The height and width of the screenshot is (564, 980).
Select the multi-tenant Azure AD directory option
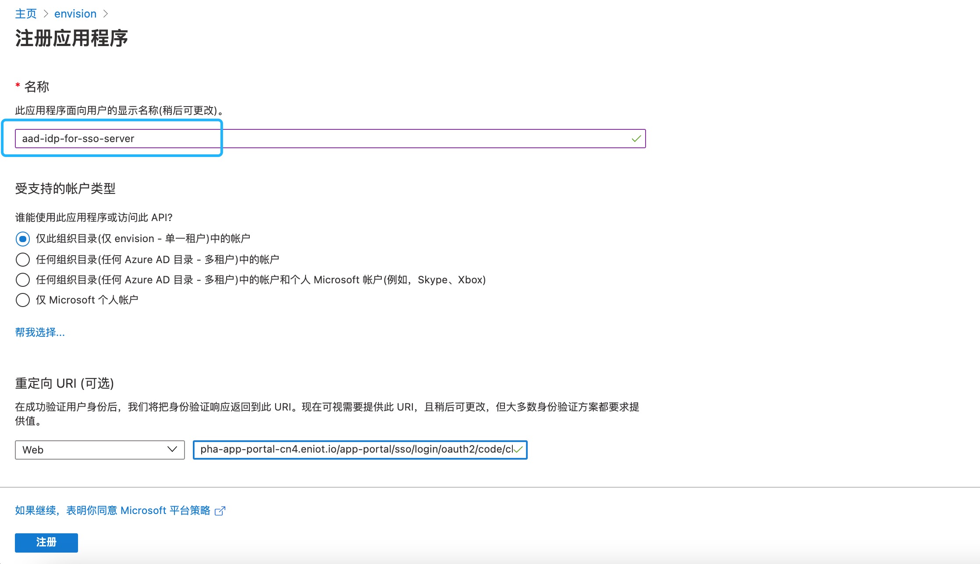tap(23, 260)
